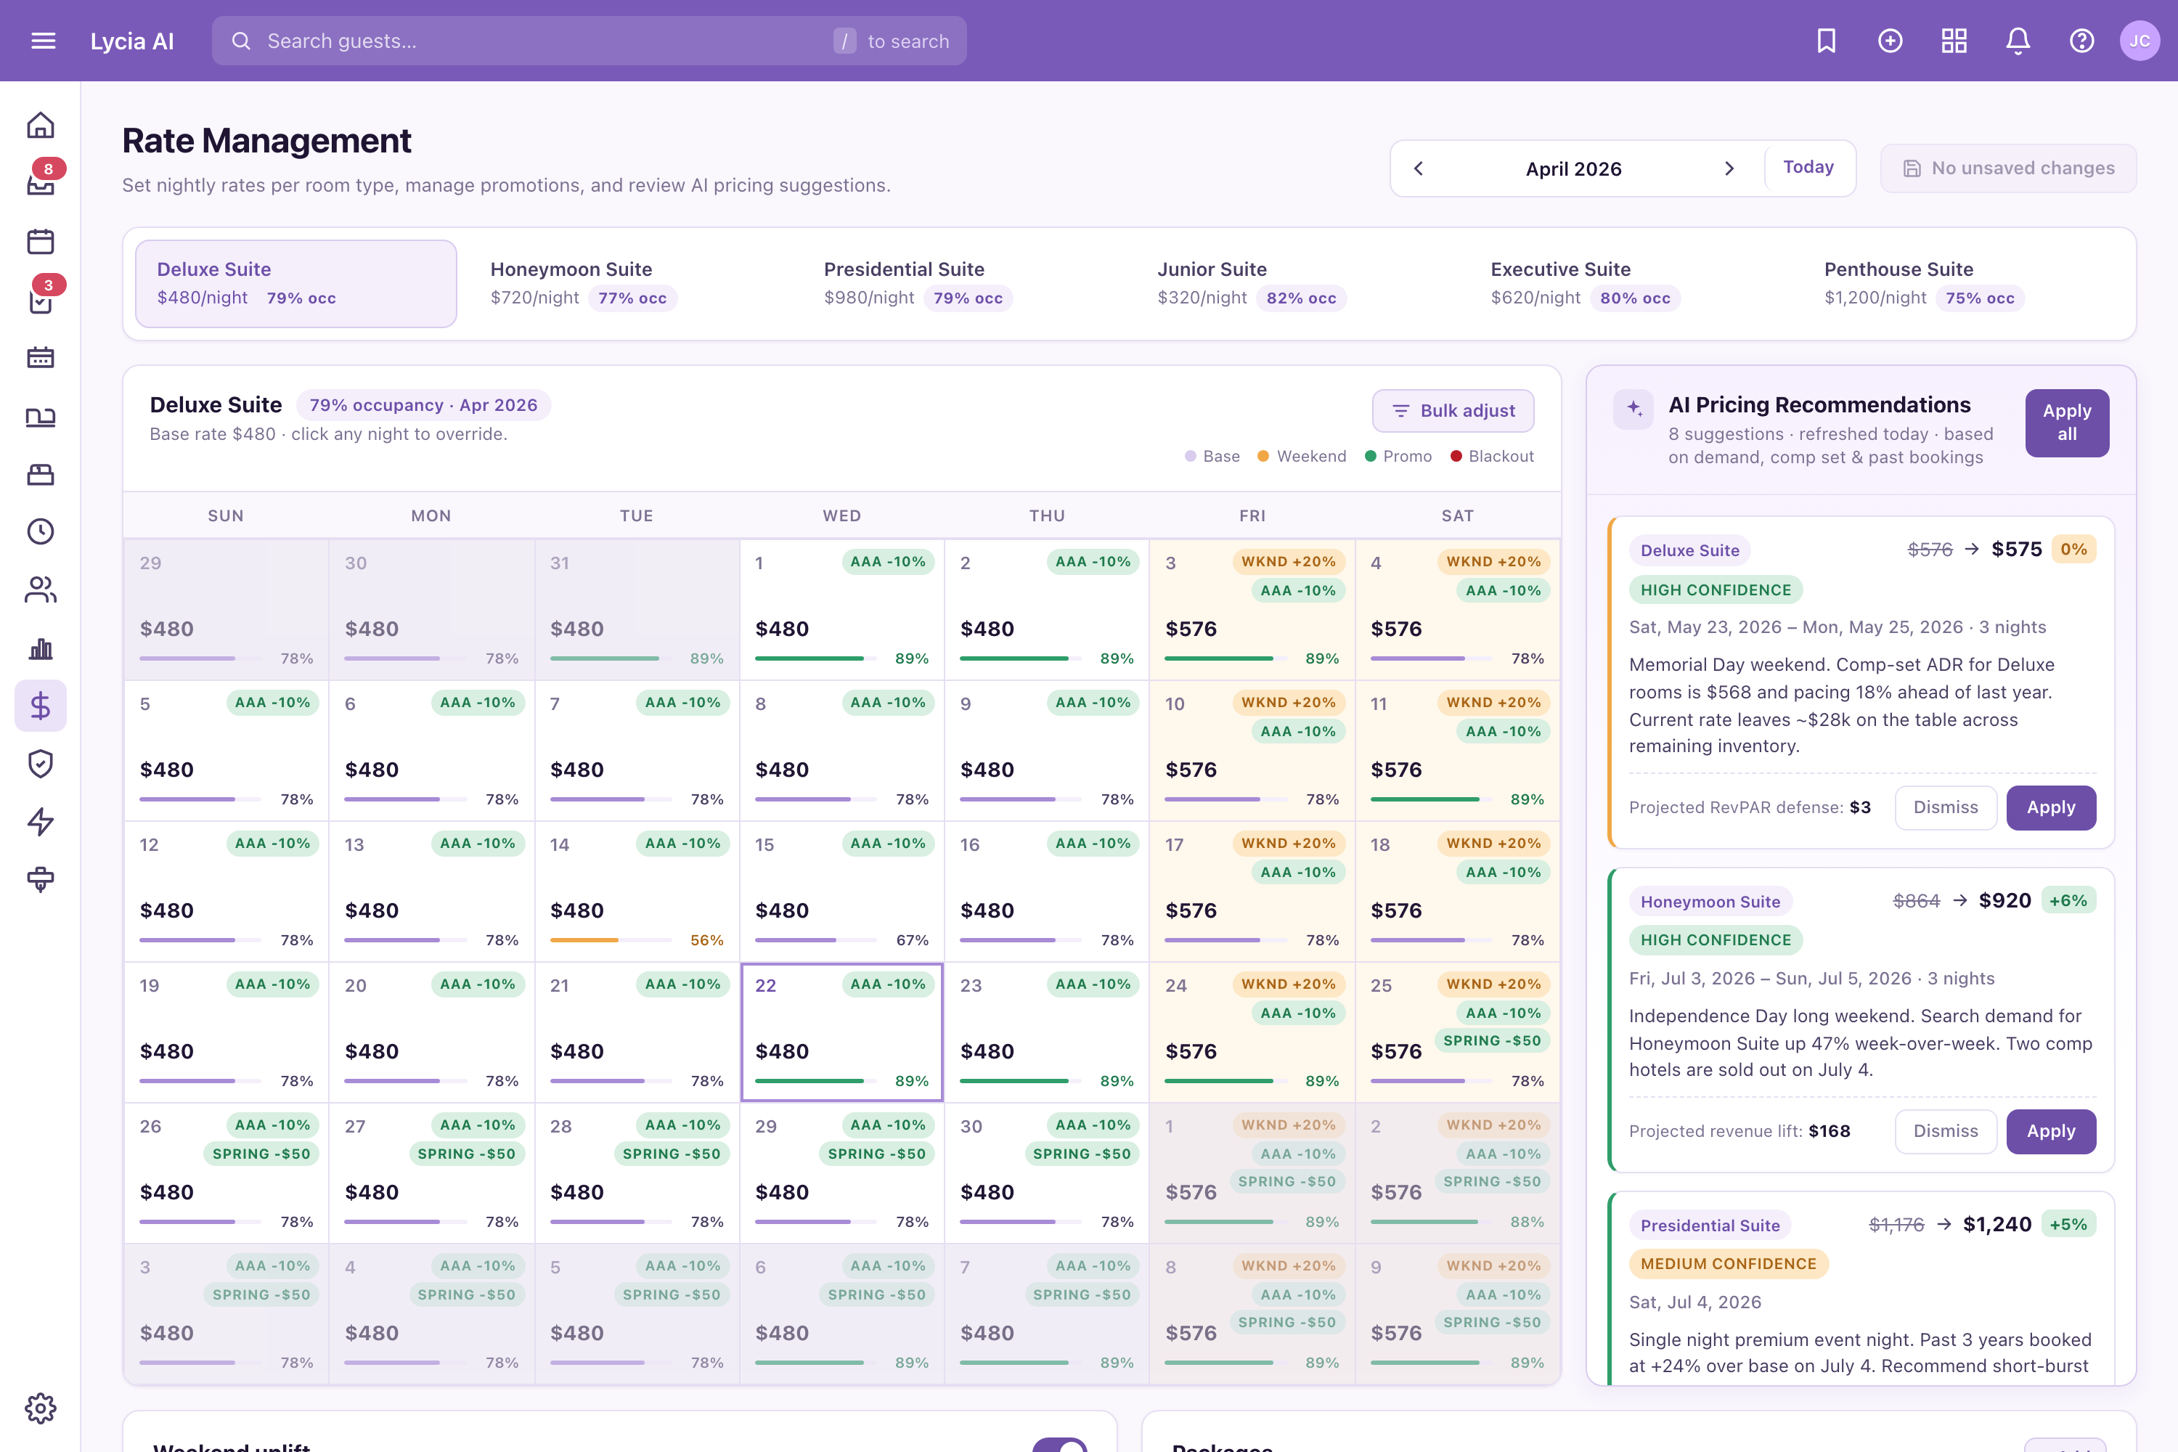2178x1452 pixels.
Task: Open the hamburger navigation menu
Action: (44, 41)
